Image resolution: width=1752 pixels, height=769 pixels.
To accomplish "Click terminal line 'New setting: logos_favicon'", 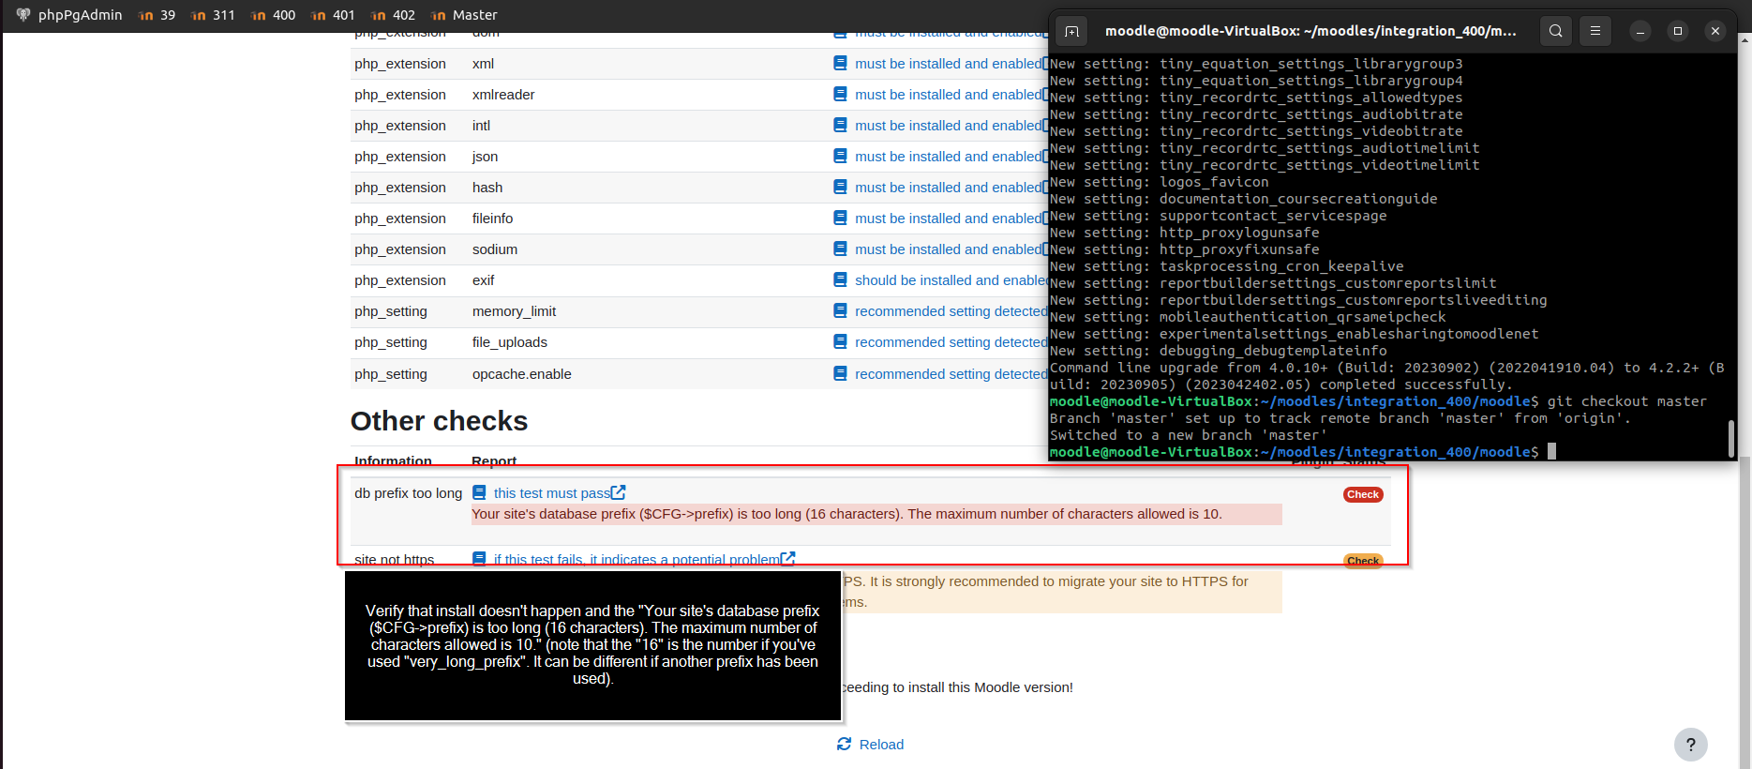I will [x=1160, y=182].
